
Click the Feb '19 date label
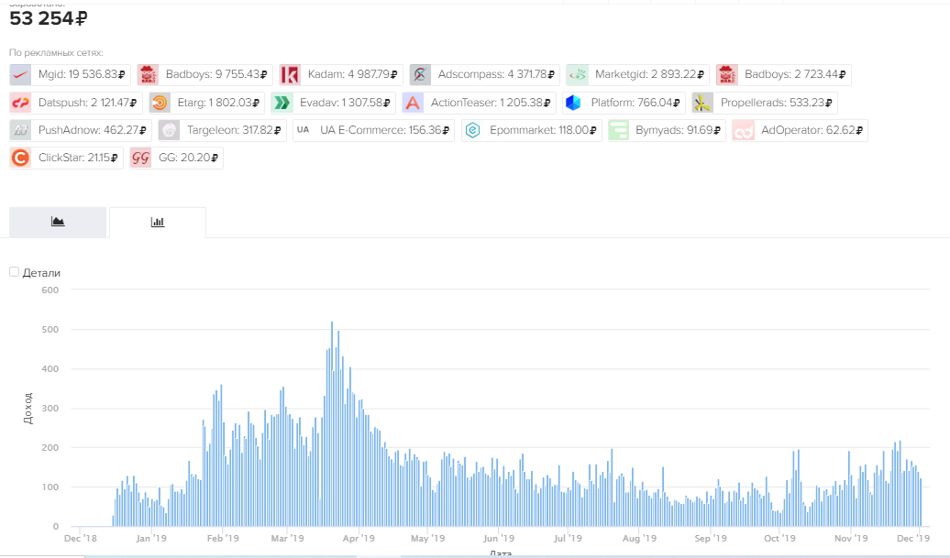[x=223, y=538]
